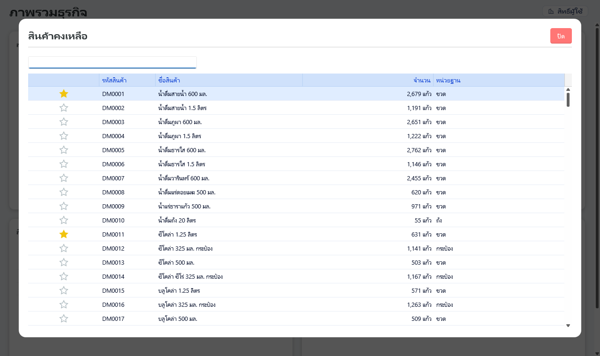Image resolution: width=600 pixels, height=356 pixels.
Task: Add DM0008 to favorites star
Action: point(64,192)
